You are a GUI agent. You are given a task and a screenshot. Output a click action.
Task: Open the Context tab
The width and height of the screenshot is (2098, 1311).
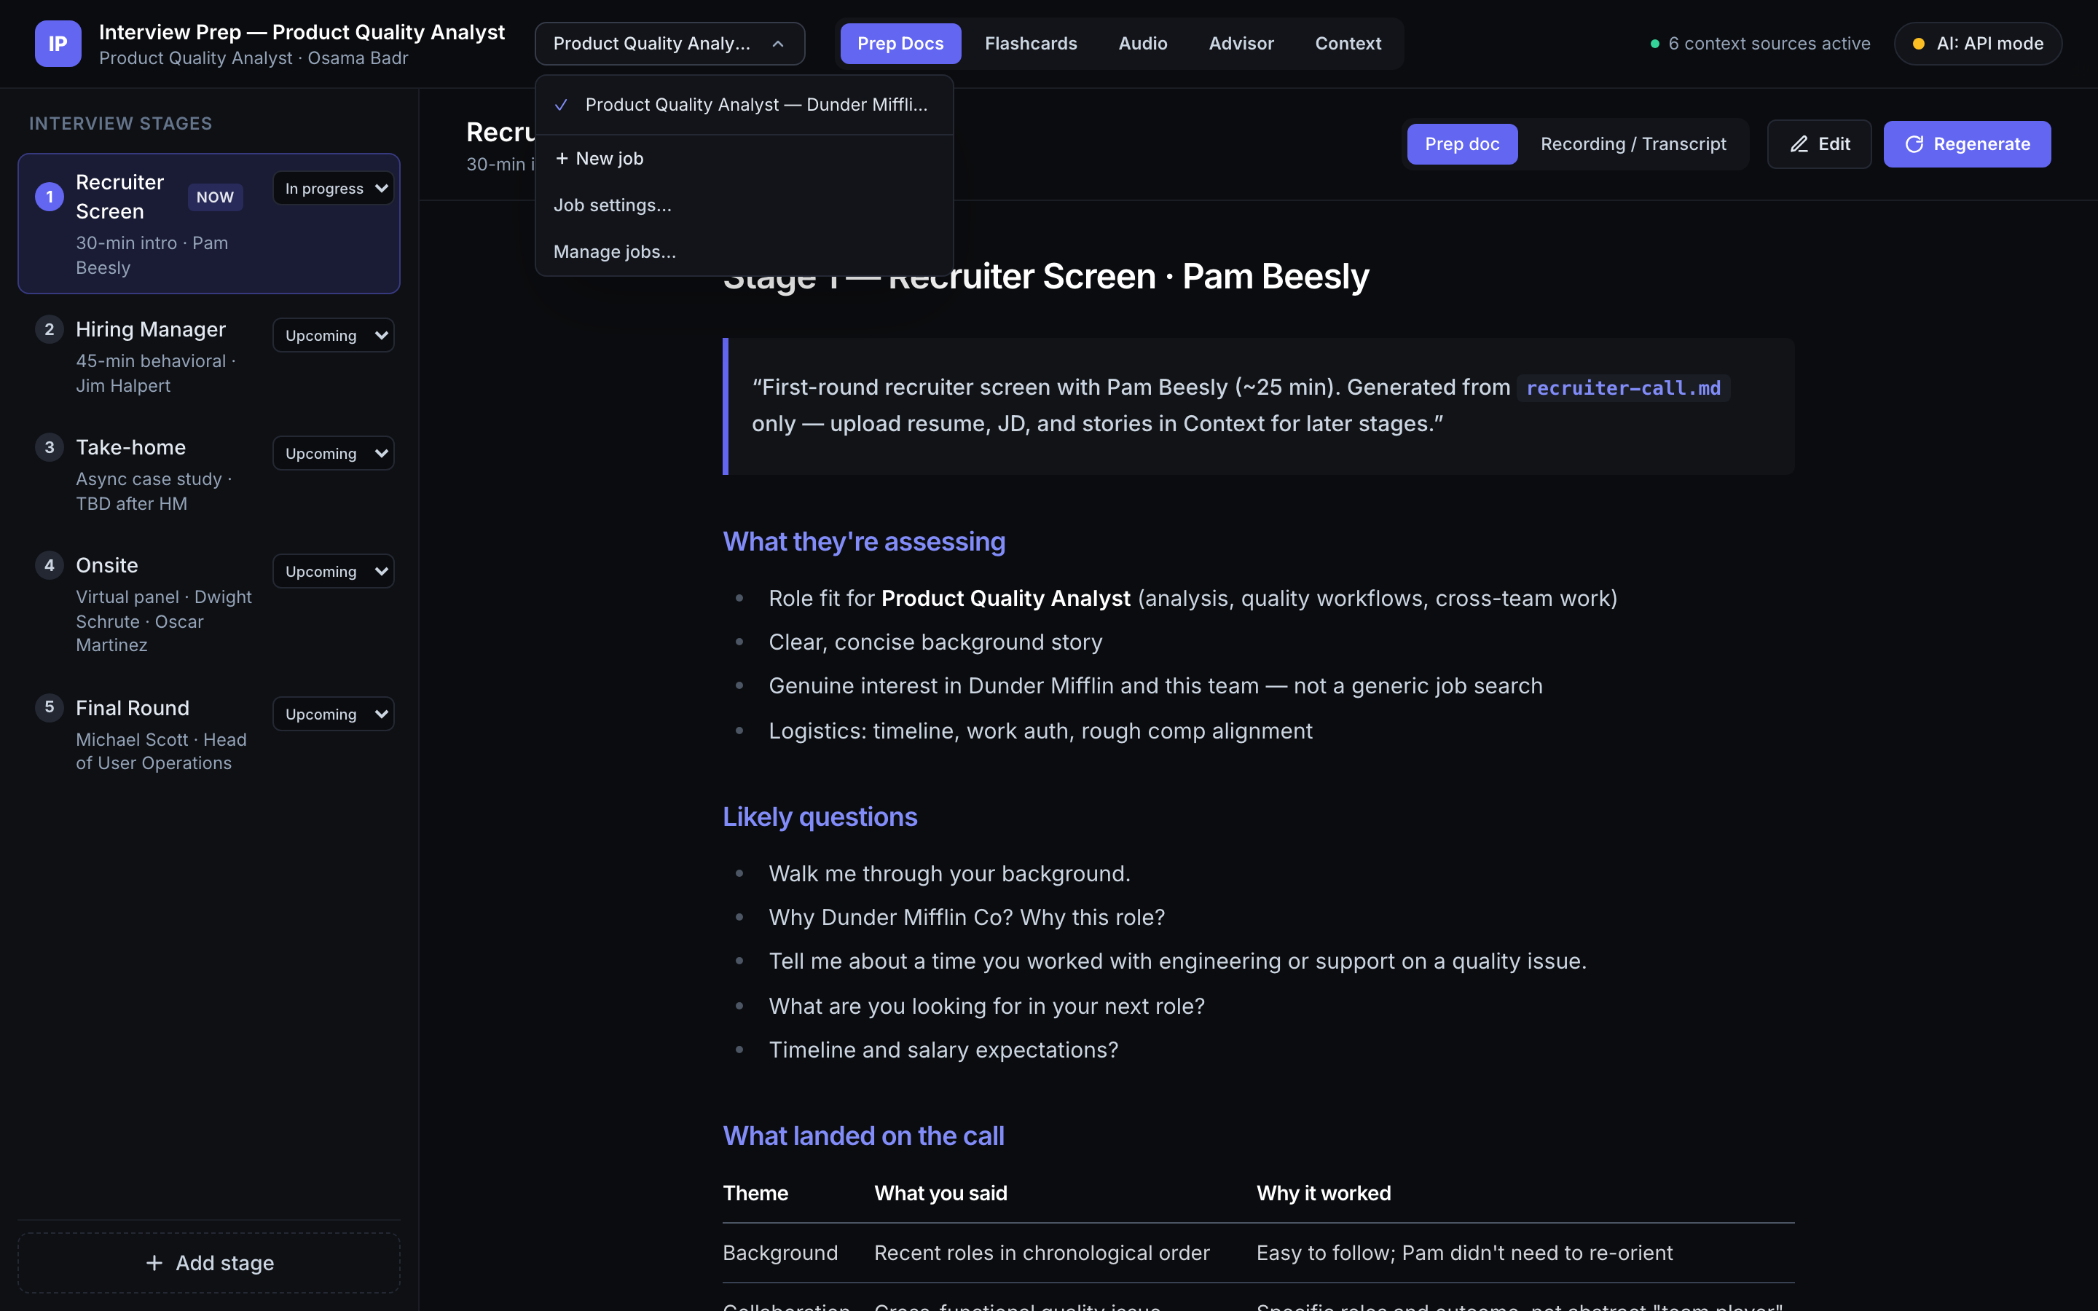coord(1348,44)
